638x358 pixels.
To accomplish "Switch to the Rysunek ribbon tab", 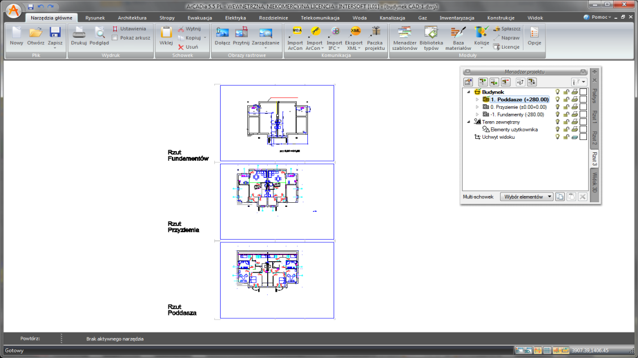I will 95,18.
